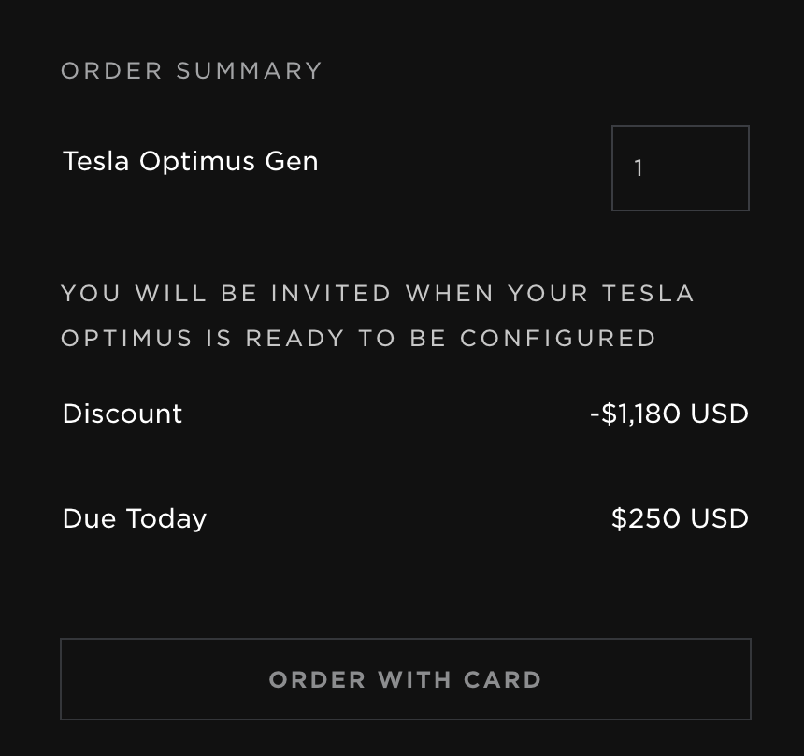Click the quantity stepper field for Optimus
This screenshot has height=756, width=804.
pyautogui.click(x=680, y=167)
